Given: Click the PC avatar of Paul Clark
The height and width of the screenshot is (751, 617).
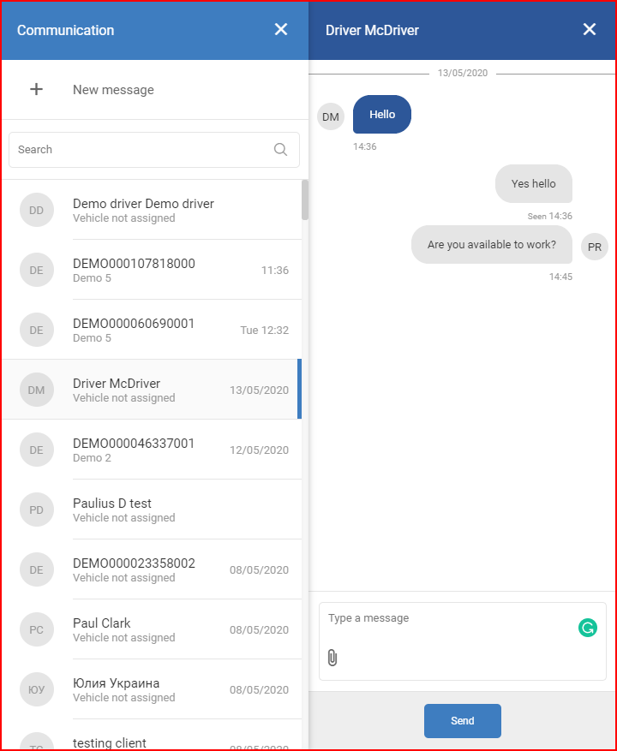Looking at the screenshot, I should pyautogui.click(x=37, y=629).
